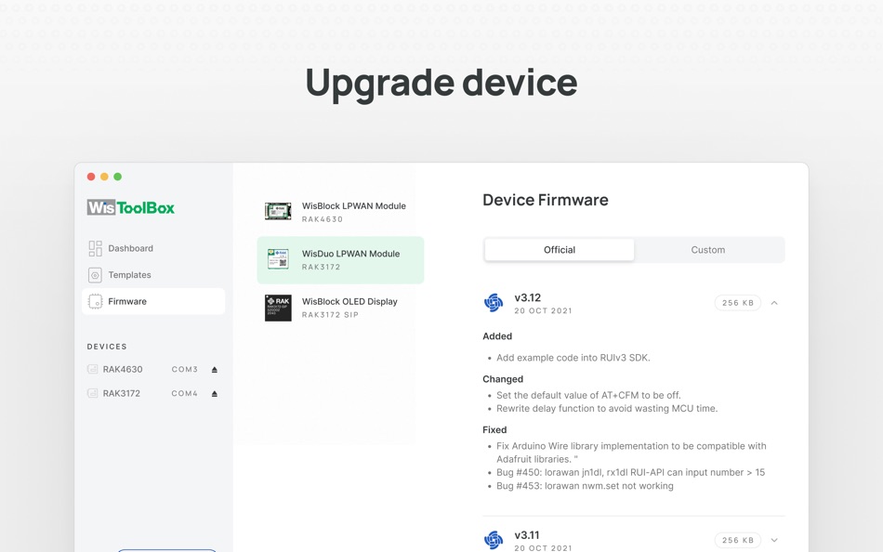Viewport: 883px width, 552px height.
Task: Click the Firmware chip icon
Action: click(x=95, y=301)
